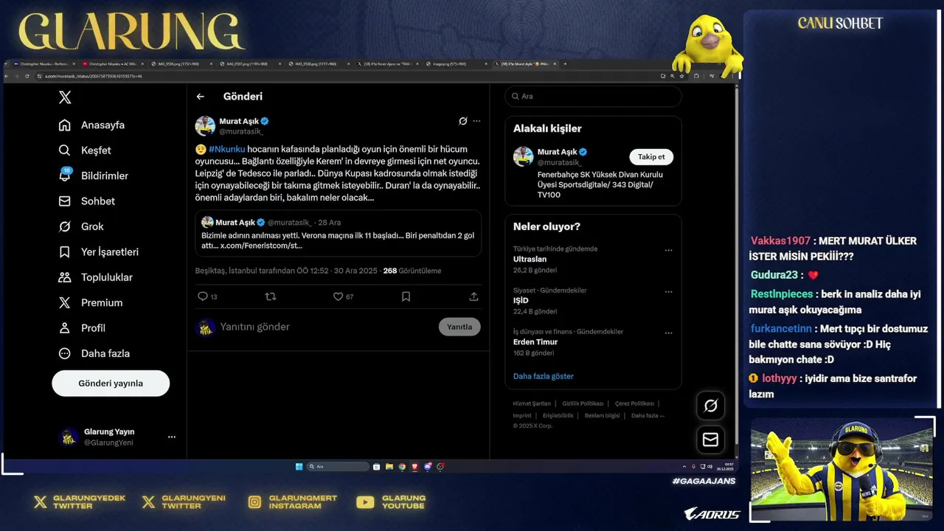
Task: Click the share icon on the post
Action: 473,296
